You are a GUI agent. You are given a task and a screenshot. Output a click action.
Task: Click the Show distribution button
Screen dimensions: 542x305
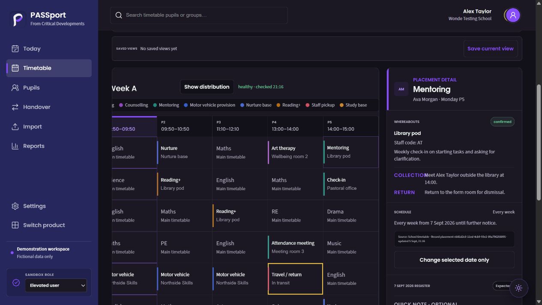[207, 87]
